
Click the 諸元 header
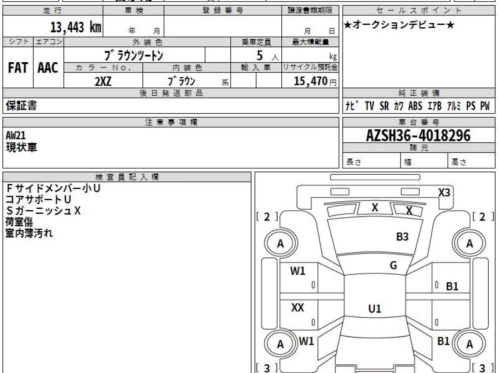pos(419,148)
